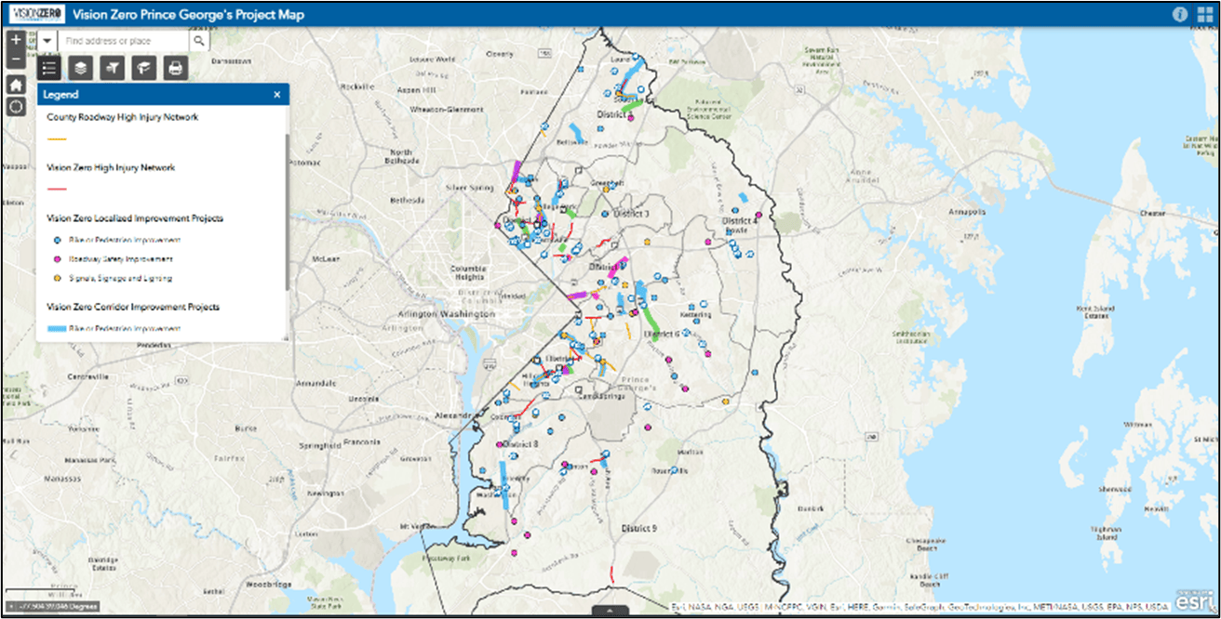Click the default map extent home icon
The image size is (1221, 619).
(x=15, y=84)
